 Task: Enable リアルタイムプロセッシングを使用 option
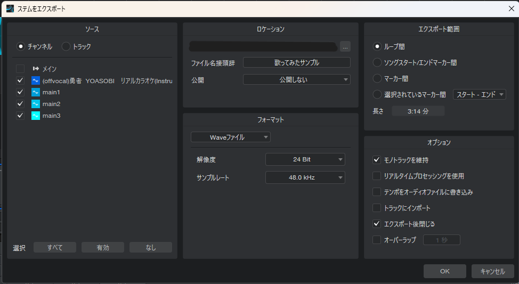[377, 176]
